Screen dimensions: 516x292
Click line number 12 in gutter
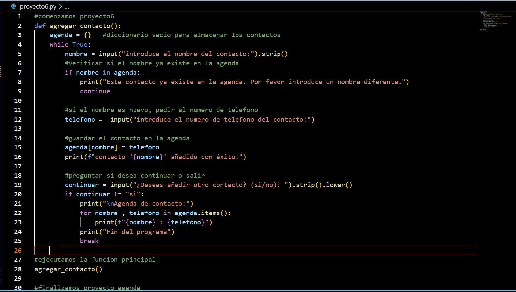(18, 120)
